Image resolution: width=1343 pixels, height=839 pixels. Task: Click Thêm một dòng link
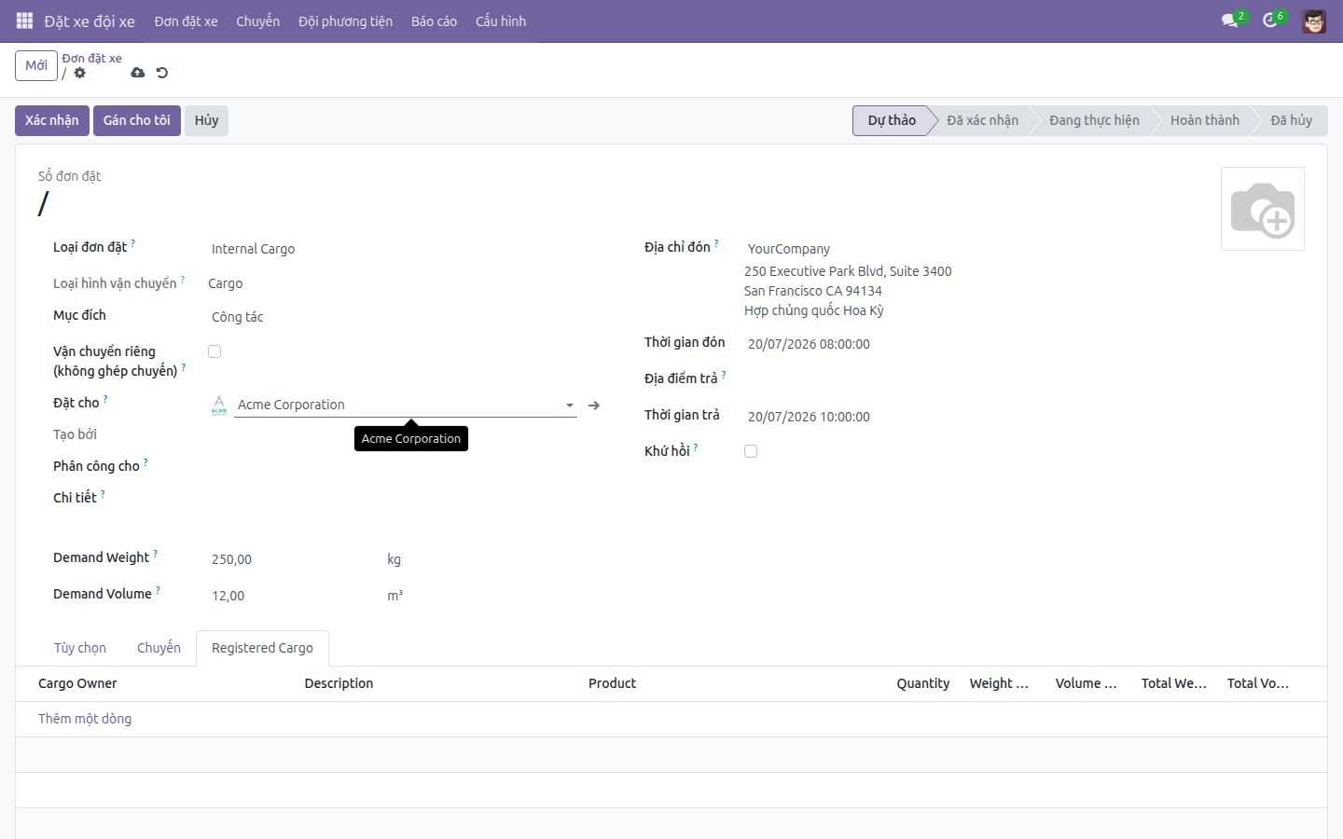(85, 719)
